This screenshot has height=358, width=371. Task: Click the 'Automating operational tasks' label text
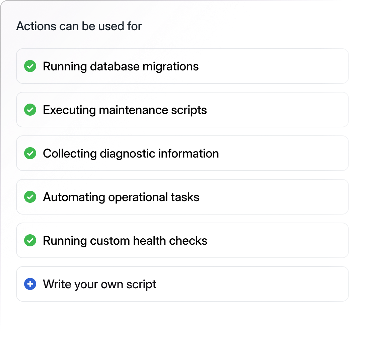[x=121, y=197]
